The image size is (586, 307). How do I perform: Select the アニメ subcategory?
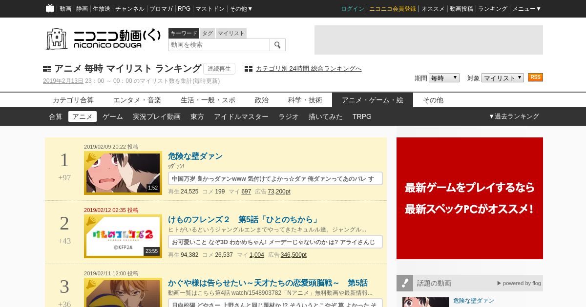point(83,116)
